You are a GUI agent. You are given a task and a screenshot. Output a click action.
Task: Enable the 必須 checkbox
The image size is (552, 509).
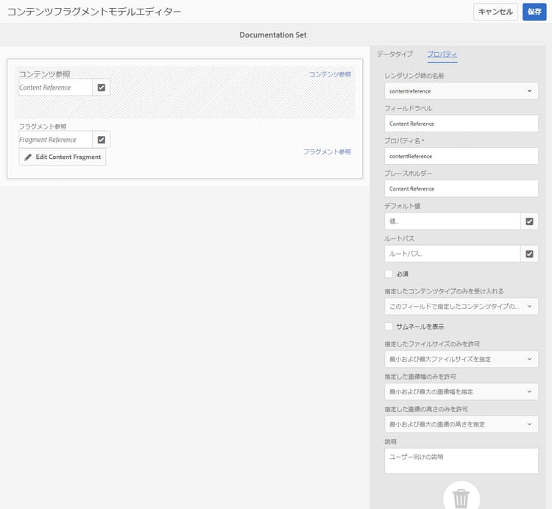[389, 274]
